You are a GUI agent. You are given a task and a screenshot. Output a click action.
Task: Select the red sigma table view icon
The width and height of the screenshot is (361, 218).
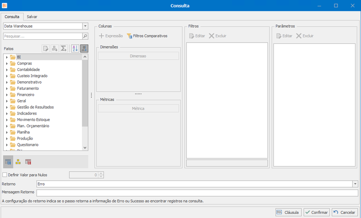(x=28, y=162)
